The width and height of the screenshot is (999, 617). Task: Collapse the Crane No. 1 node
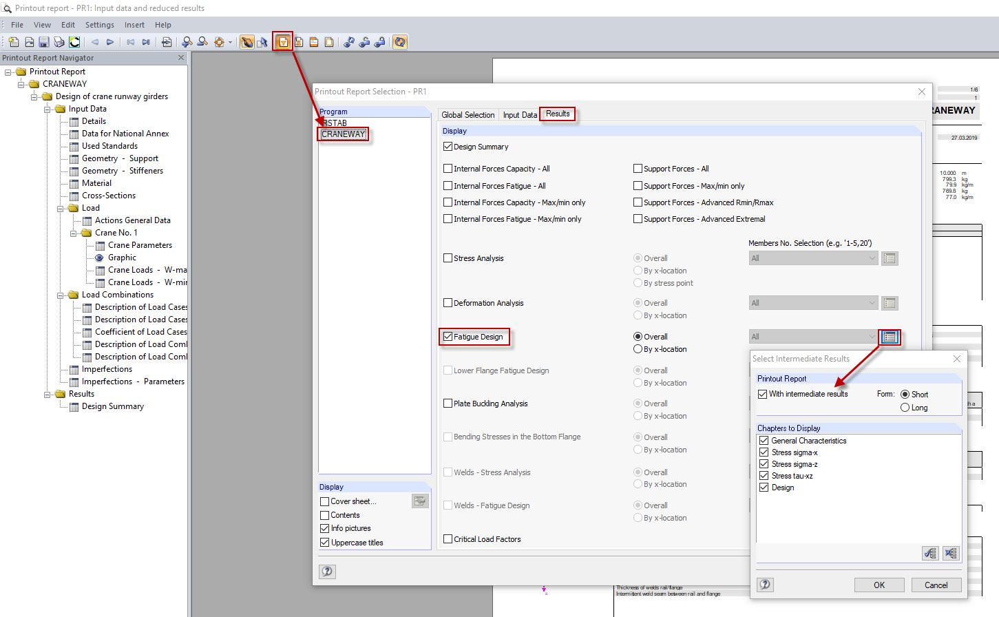click(x=74, y=233)
